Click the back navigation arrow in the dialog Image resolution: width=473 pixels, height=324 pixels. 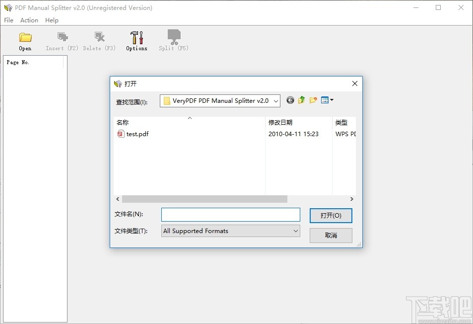point(290,100)
